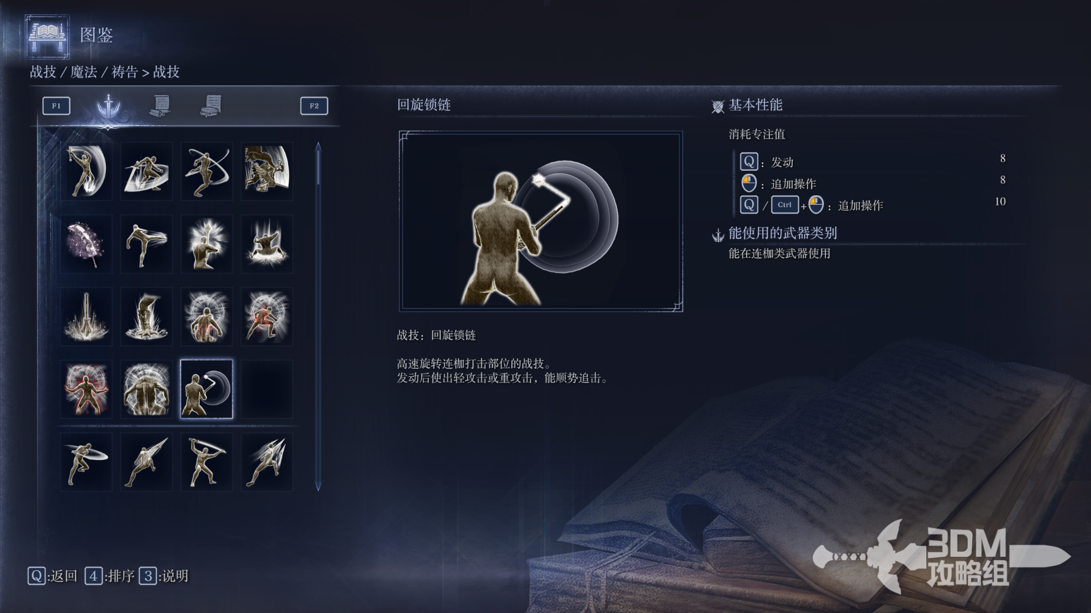Switch to the first scroll/book category tab

click(160, 106)
